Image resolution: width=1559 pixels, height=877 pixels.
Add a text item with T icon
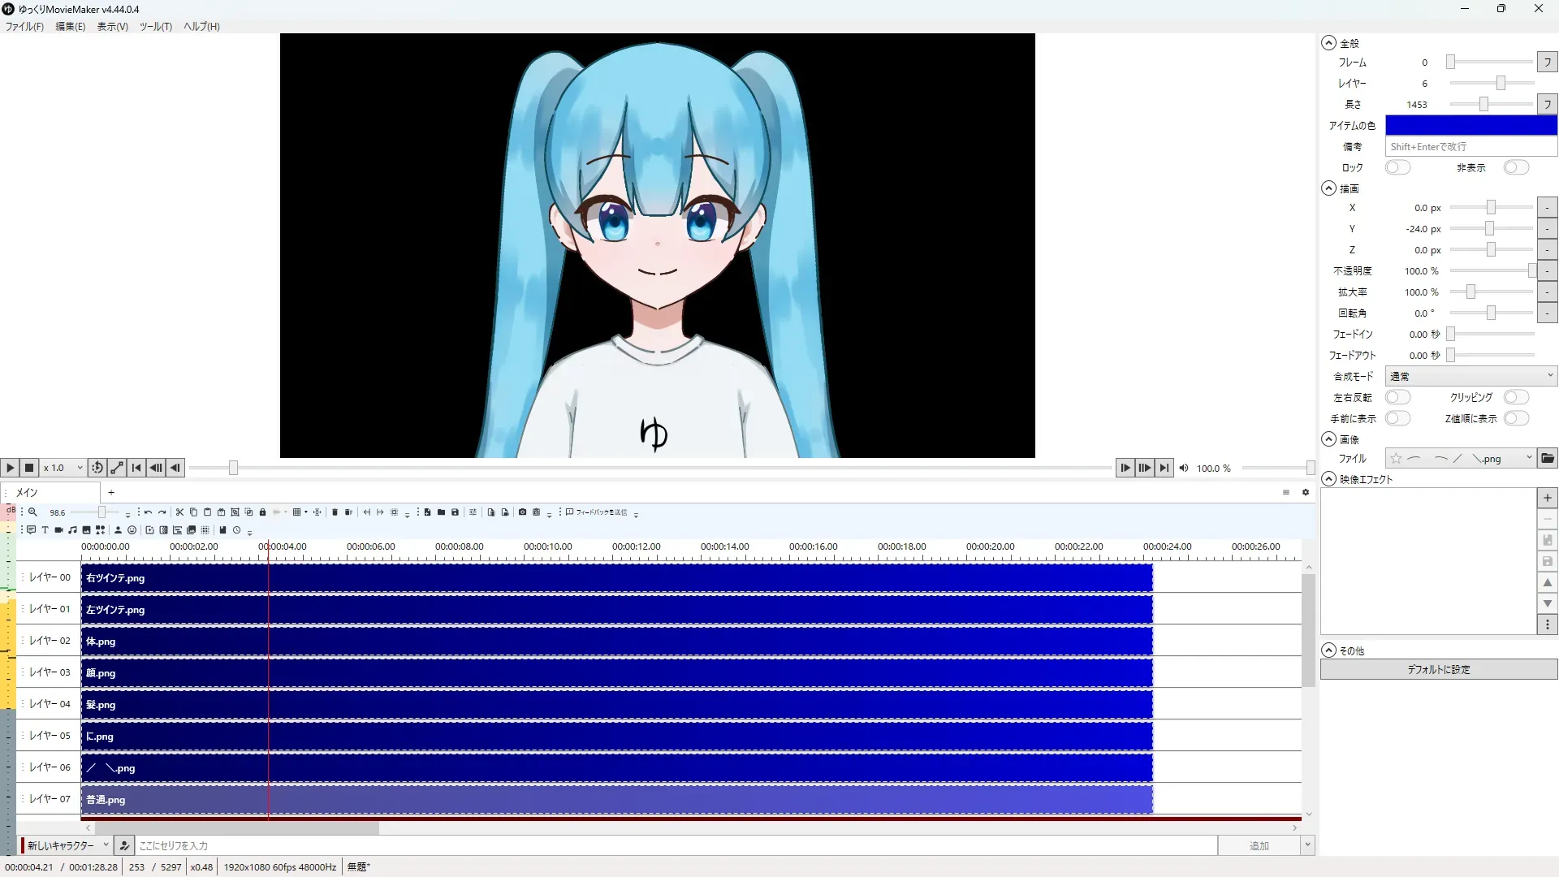pyautogui.click(x=45, y=530)
